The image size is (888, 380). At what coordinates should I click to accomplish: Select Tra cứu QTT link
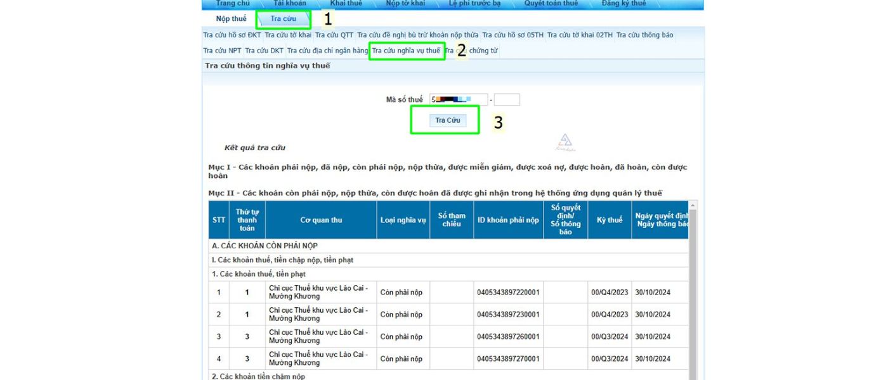coord(334,35)
